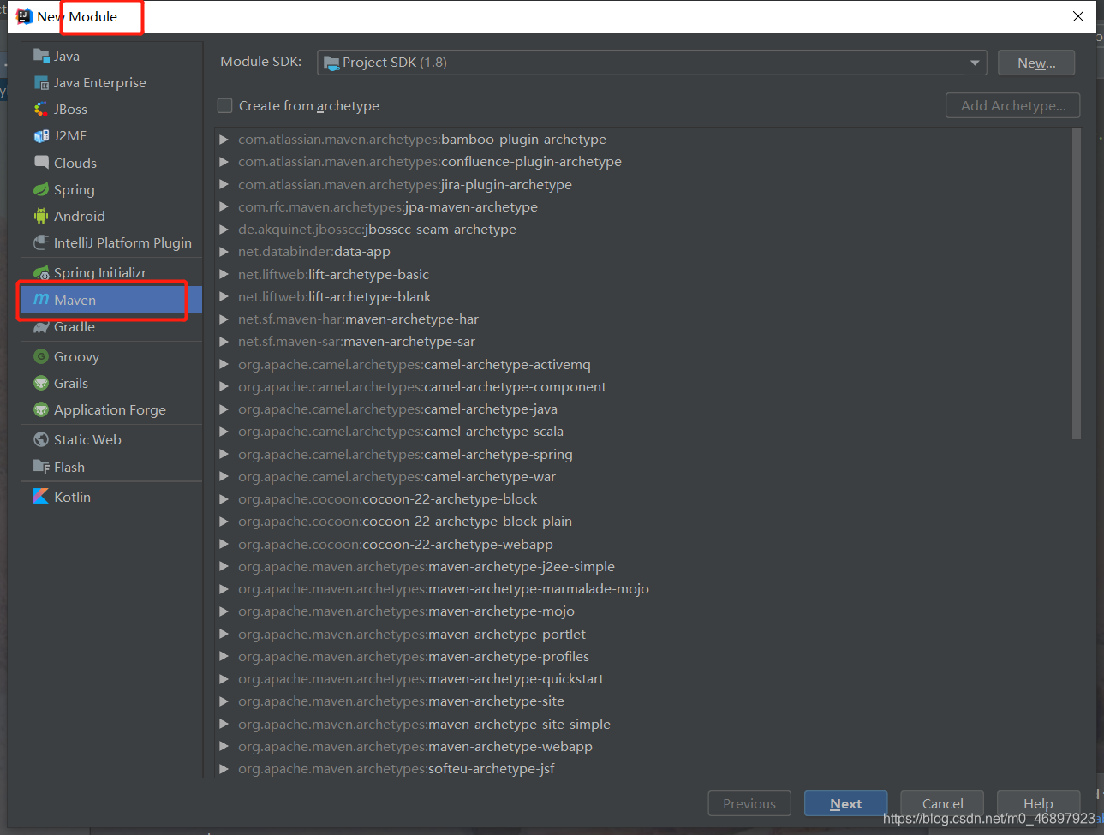Viewport: 1104px width, 835px height.
Task: Click the New... SDK button
Action: (1036, 63)
